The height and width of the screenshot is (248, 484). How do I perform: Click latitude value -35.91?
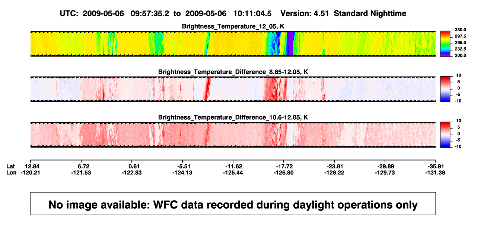[436, 166]
